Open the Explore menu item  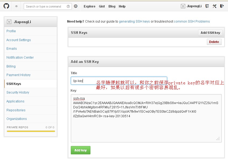click(89, 6)
